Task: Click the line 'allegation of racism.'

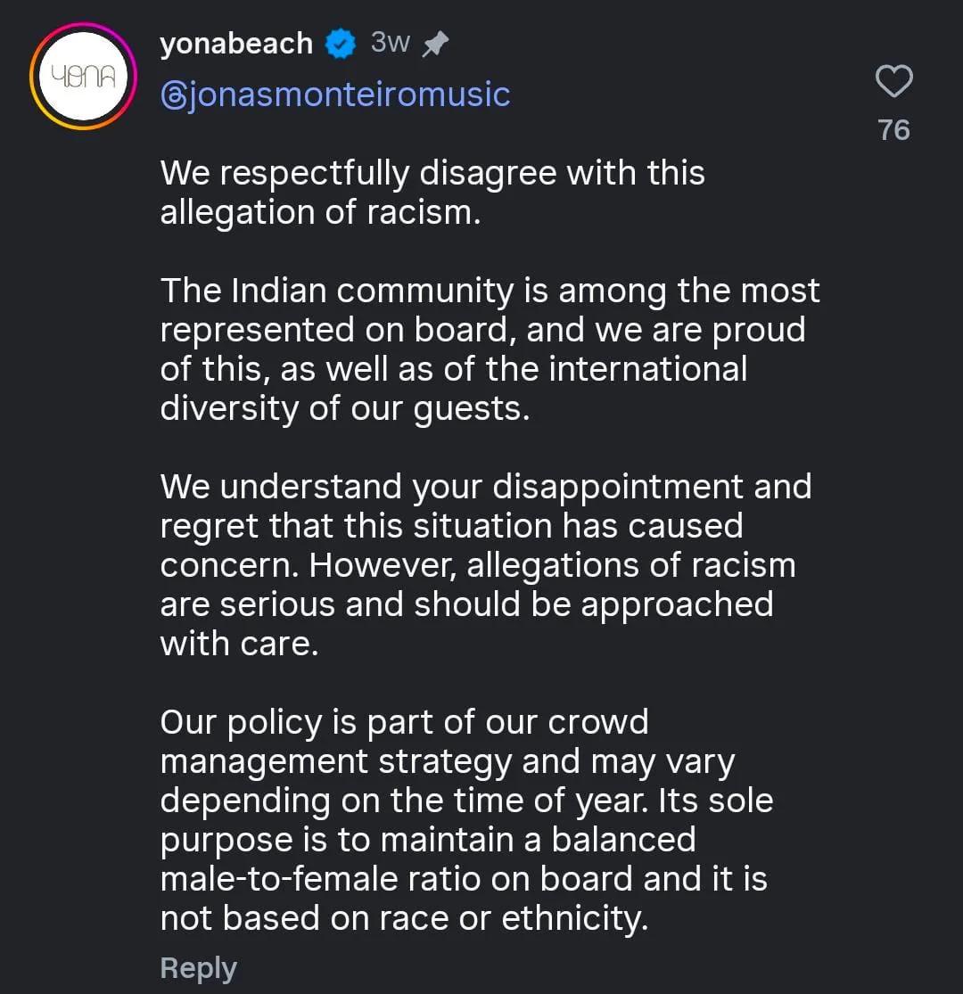Action: point(320,212)
